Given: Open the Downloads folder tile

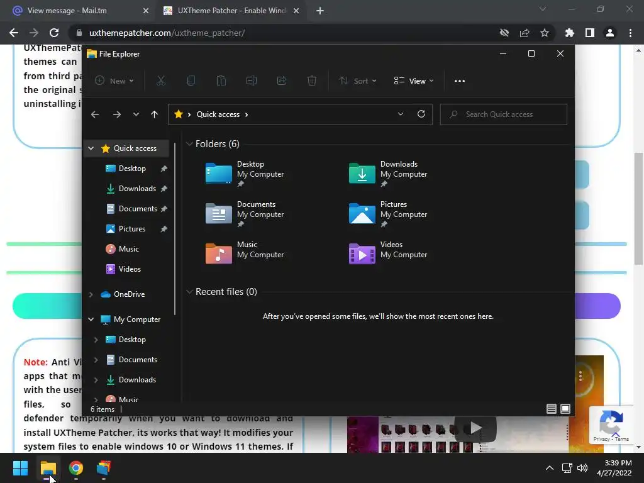Looking at the screenshot, I should click(388, 174).
